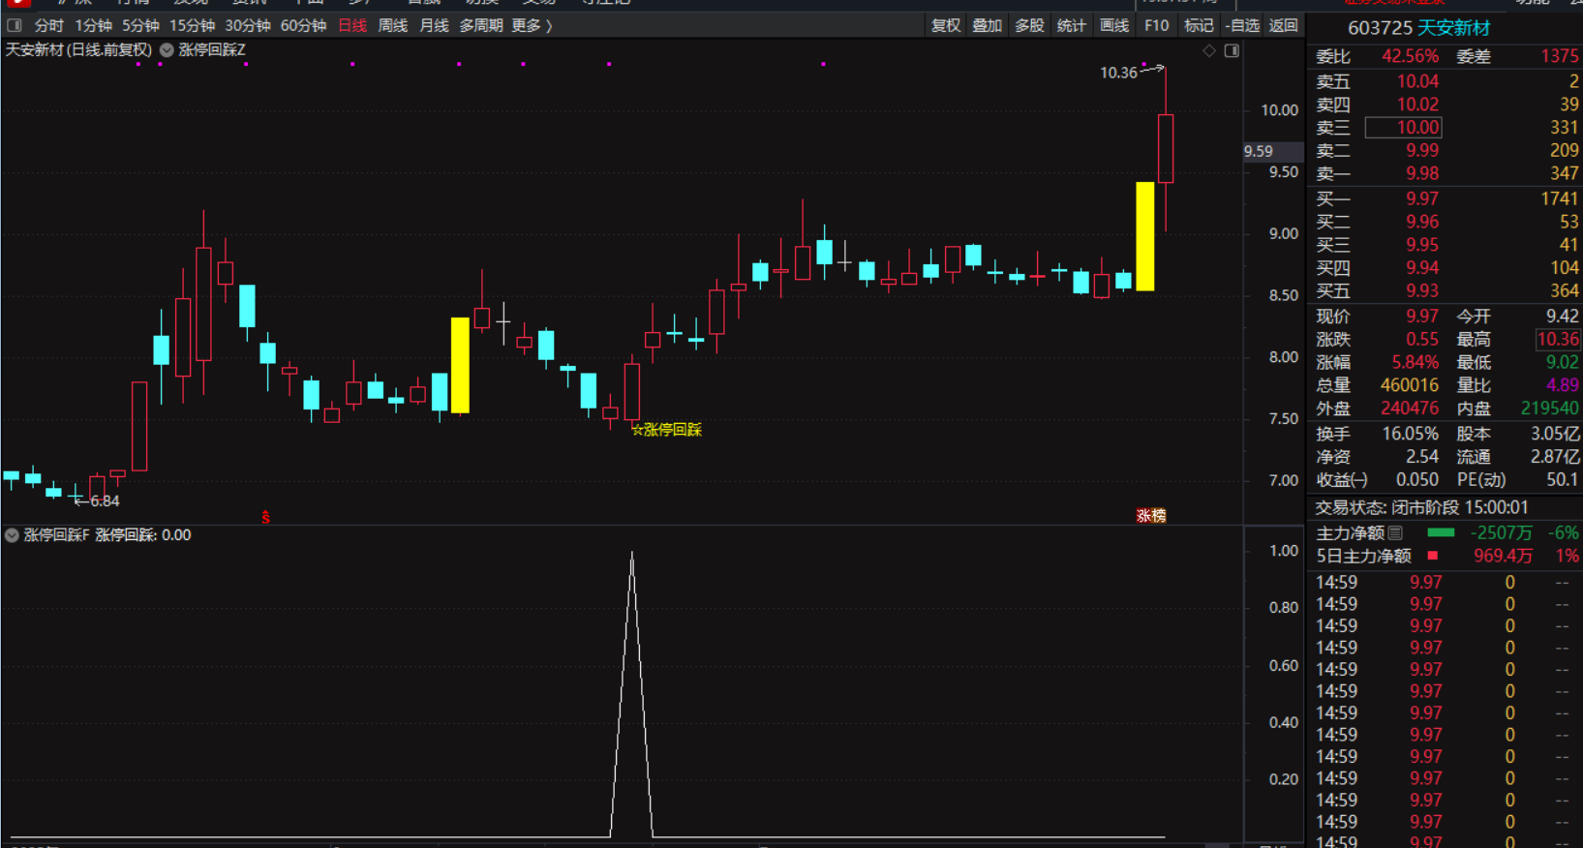Toggle the left sidebar panel icon
Viewport: 1583px width, 848px height.
tap(15, 25)
